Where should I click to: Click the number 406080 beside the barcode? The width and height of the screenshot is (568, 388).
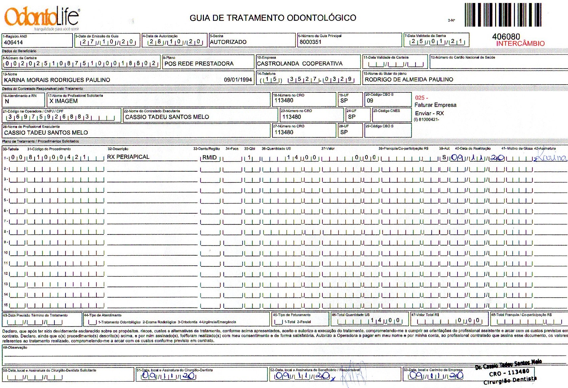coord(506,36)
